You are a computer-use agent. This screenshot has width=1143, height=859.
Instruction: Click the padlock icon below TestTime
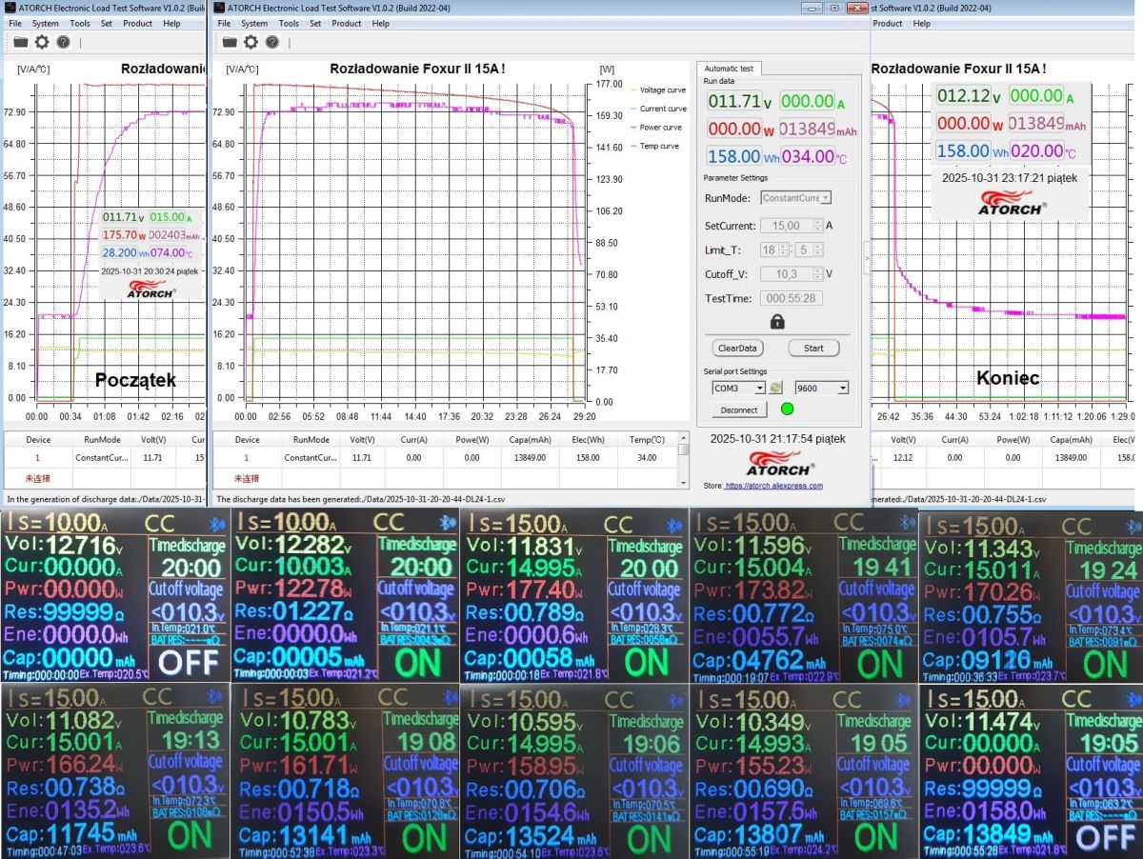pyautogui.click(x=777, y=322)
